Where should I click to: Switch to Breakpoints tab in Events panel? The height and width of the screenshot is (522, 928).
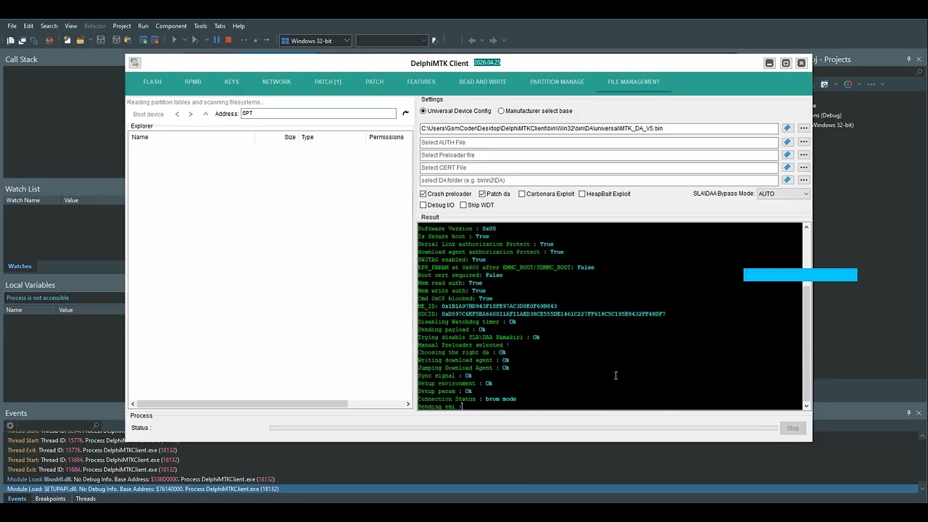tap(50, 499)
